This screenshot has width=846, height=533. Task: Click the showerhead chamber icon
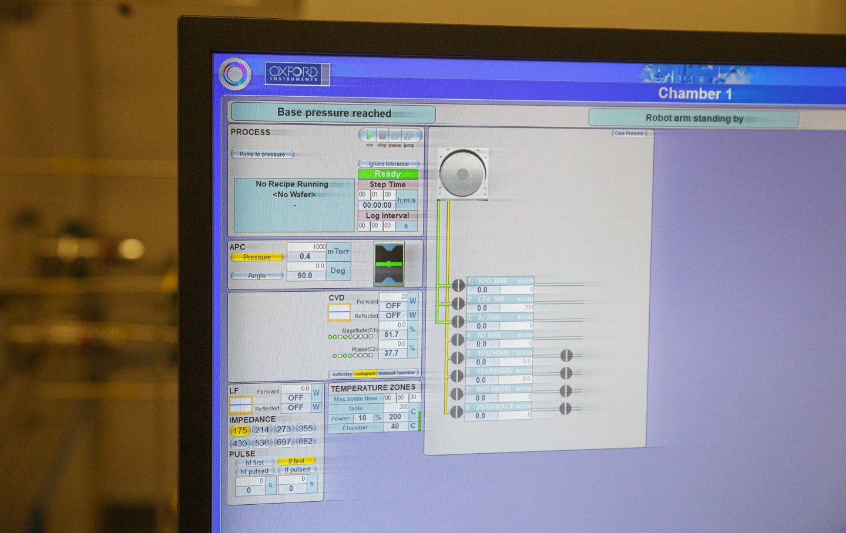tap(463, 174)
